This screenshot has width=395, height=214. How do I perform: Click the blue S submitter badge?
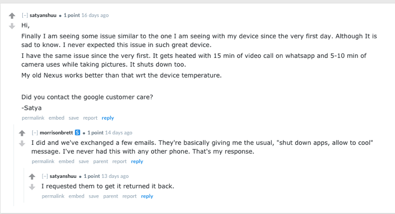pyautogui.click(x=78, y=132)
